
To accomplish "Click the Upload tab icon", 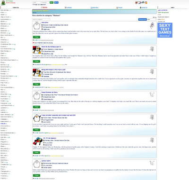I will click(x=140, y=8).
